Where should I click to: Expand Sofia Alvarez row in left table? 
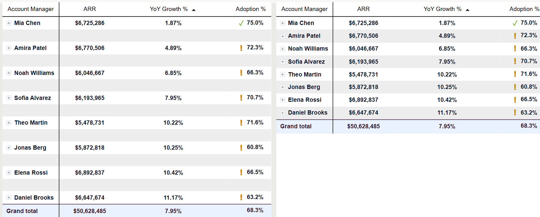point(9,98)
